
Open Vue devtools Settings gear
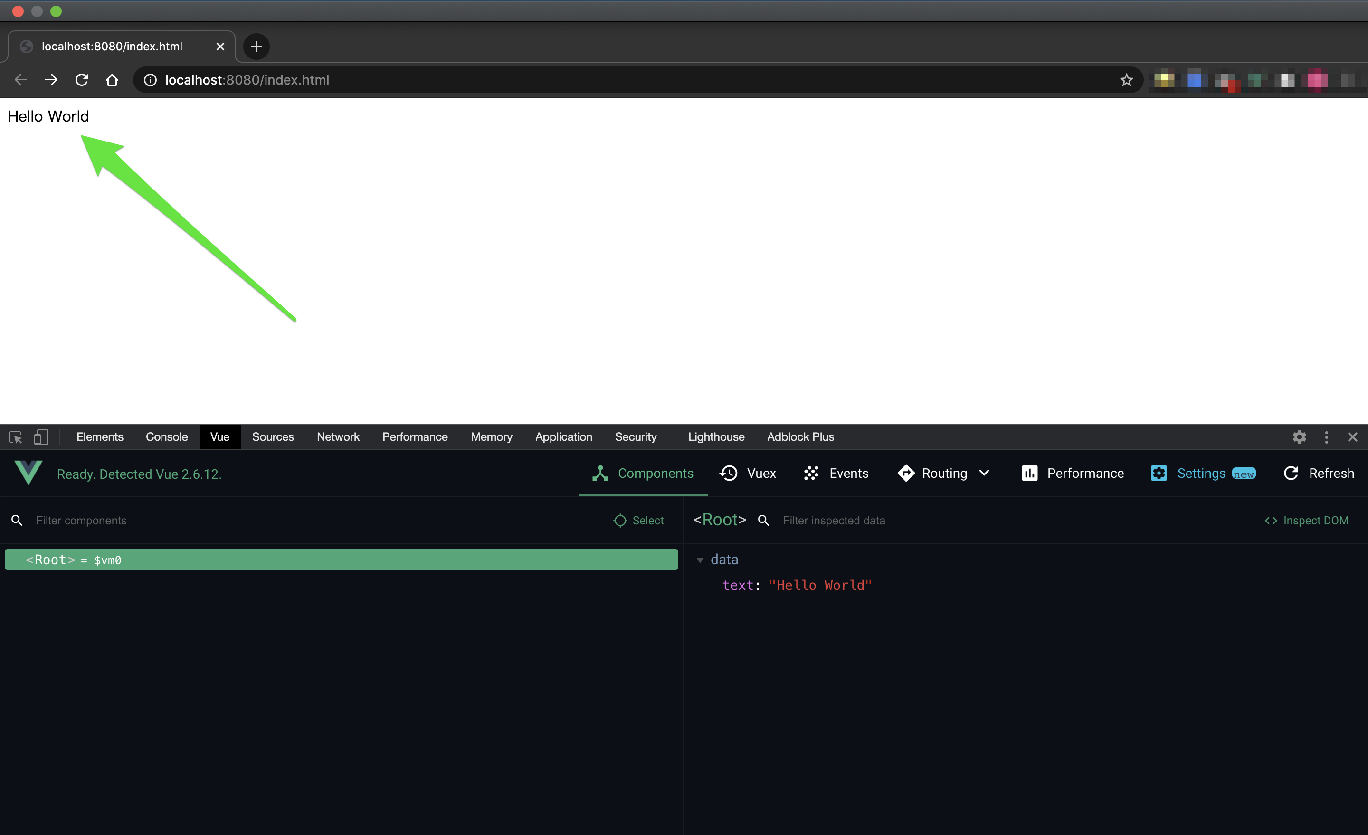[1159, 473]
